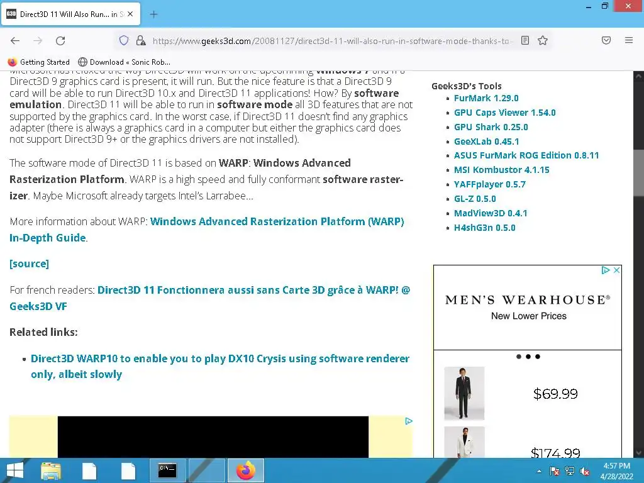Open Getting Started bookmark
The width and height of the screenshot is (644, 483).
pyautogui.click(x=38, y=62)
